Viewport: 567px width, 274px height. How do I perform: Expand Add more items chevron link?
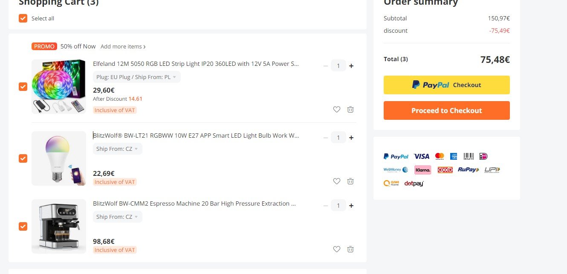123,46
